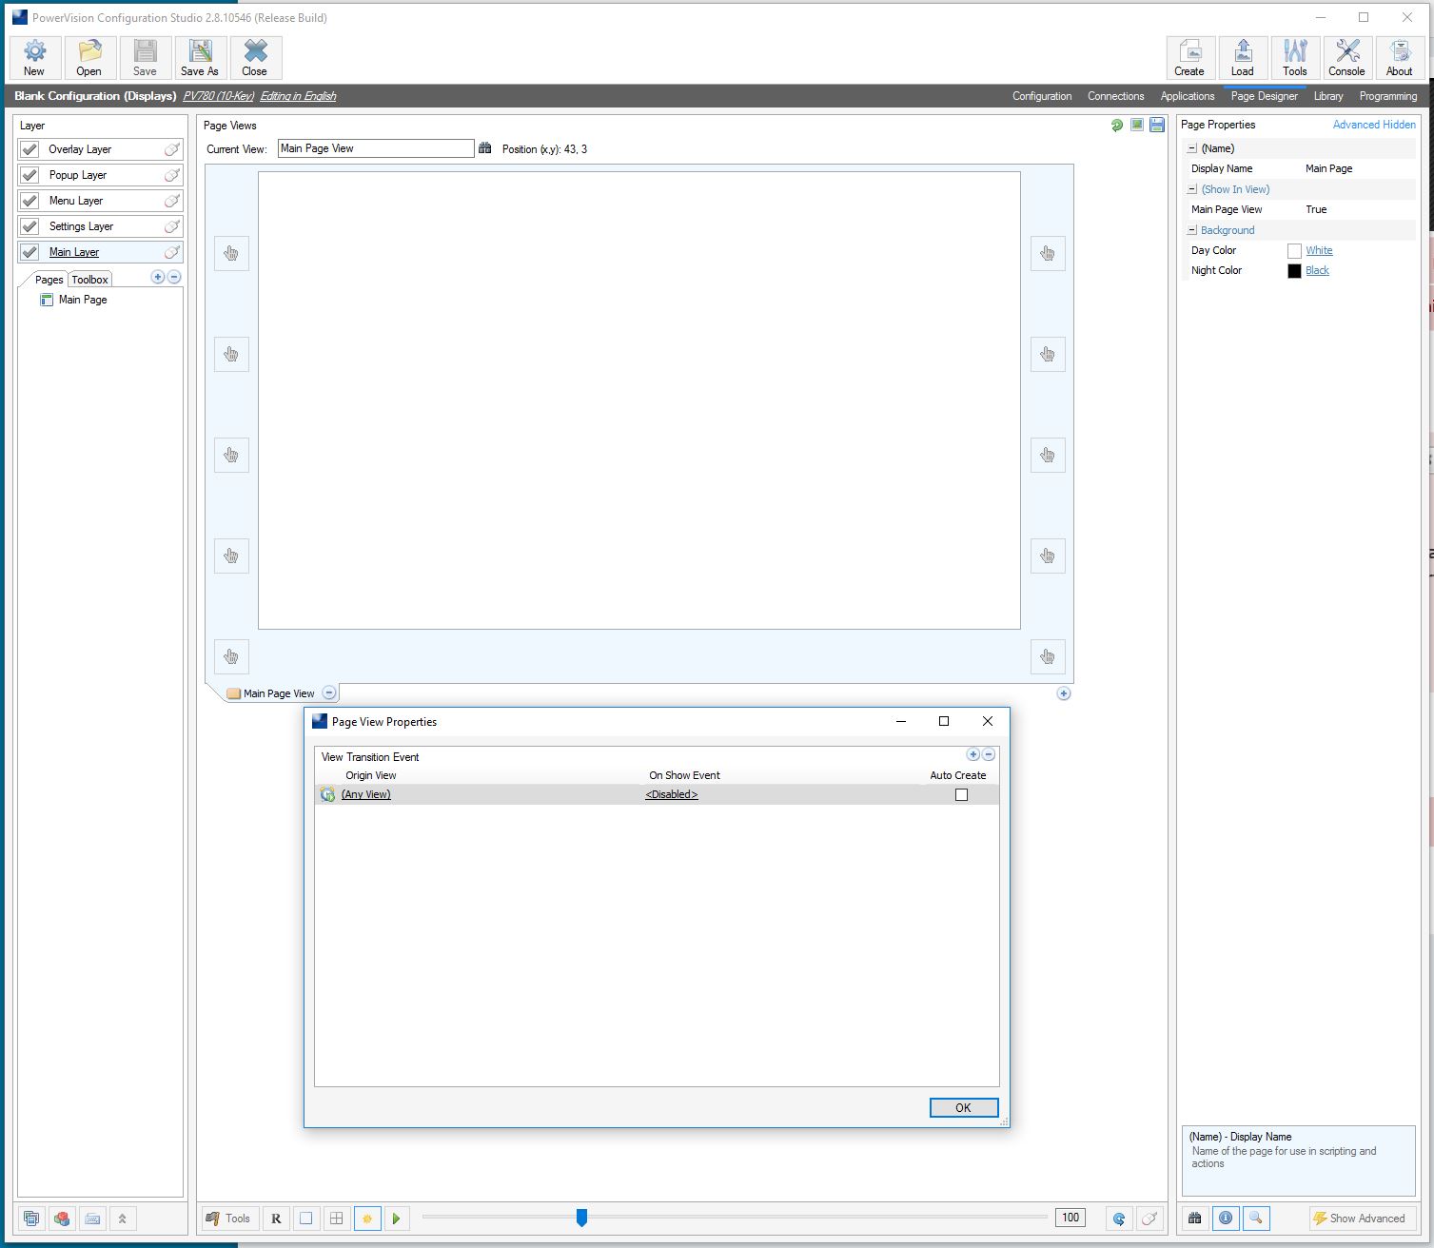Open a configuration with the Open button
The image size is (1434, 1248).
click(89, 58)
